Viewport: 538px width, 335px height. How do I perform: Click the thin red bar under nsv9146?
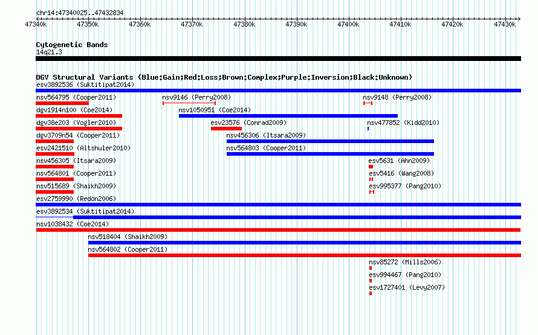coord(189,103)
